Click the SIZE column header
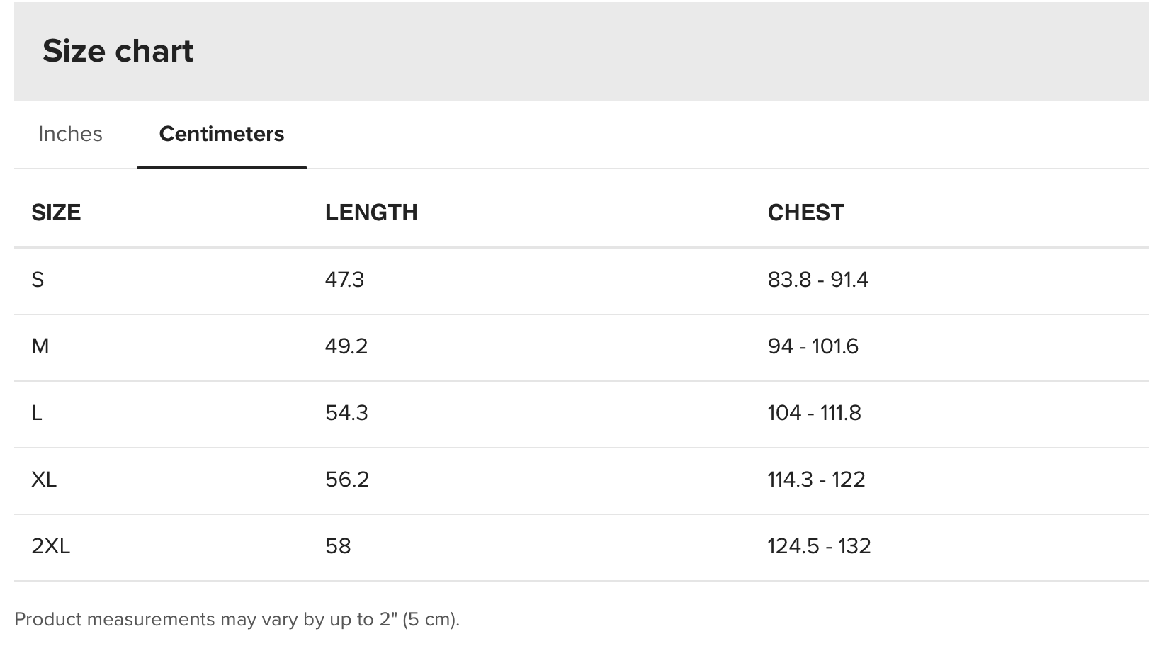 [56, 212]
